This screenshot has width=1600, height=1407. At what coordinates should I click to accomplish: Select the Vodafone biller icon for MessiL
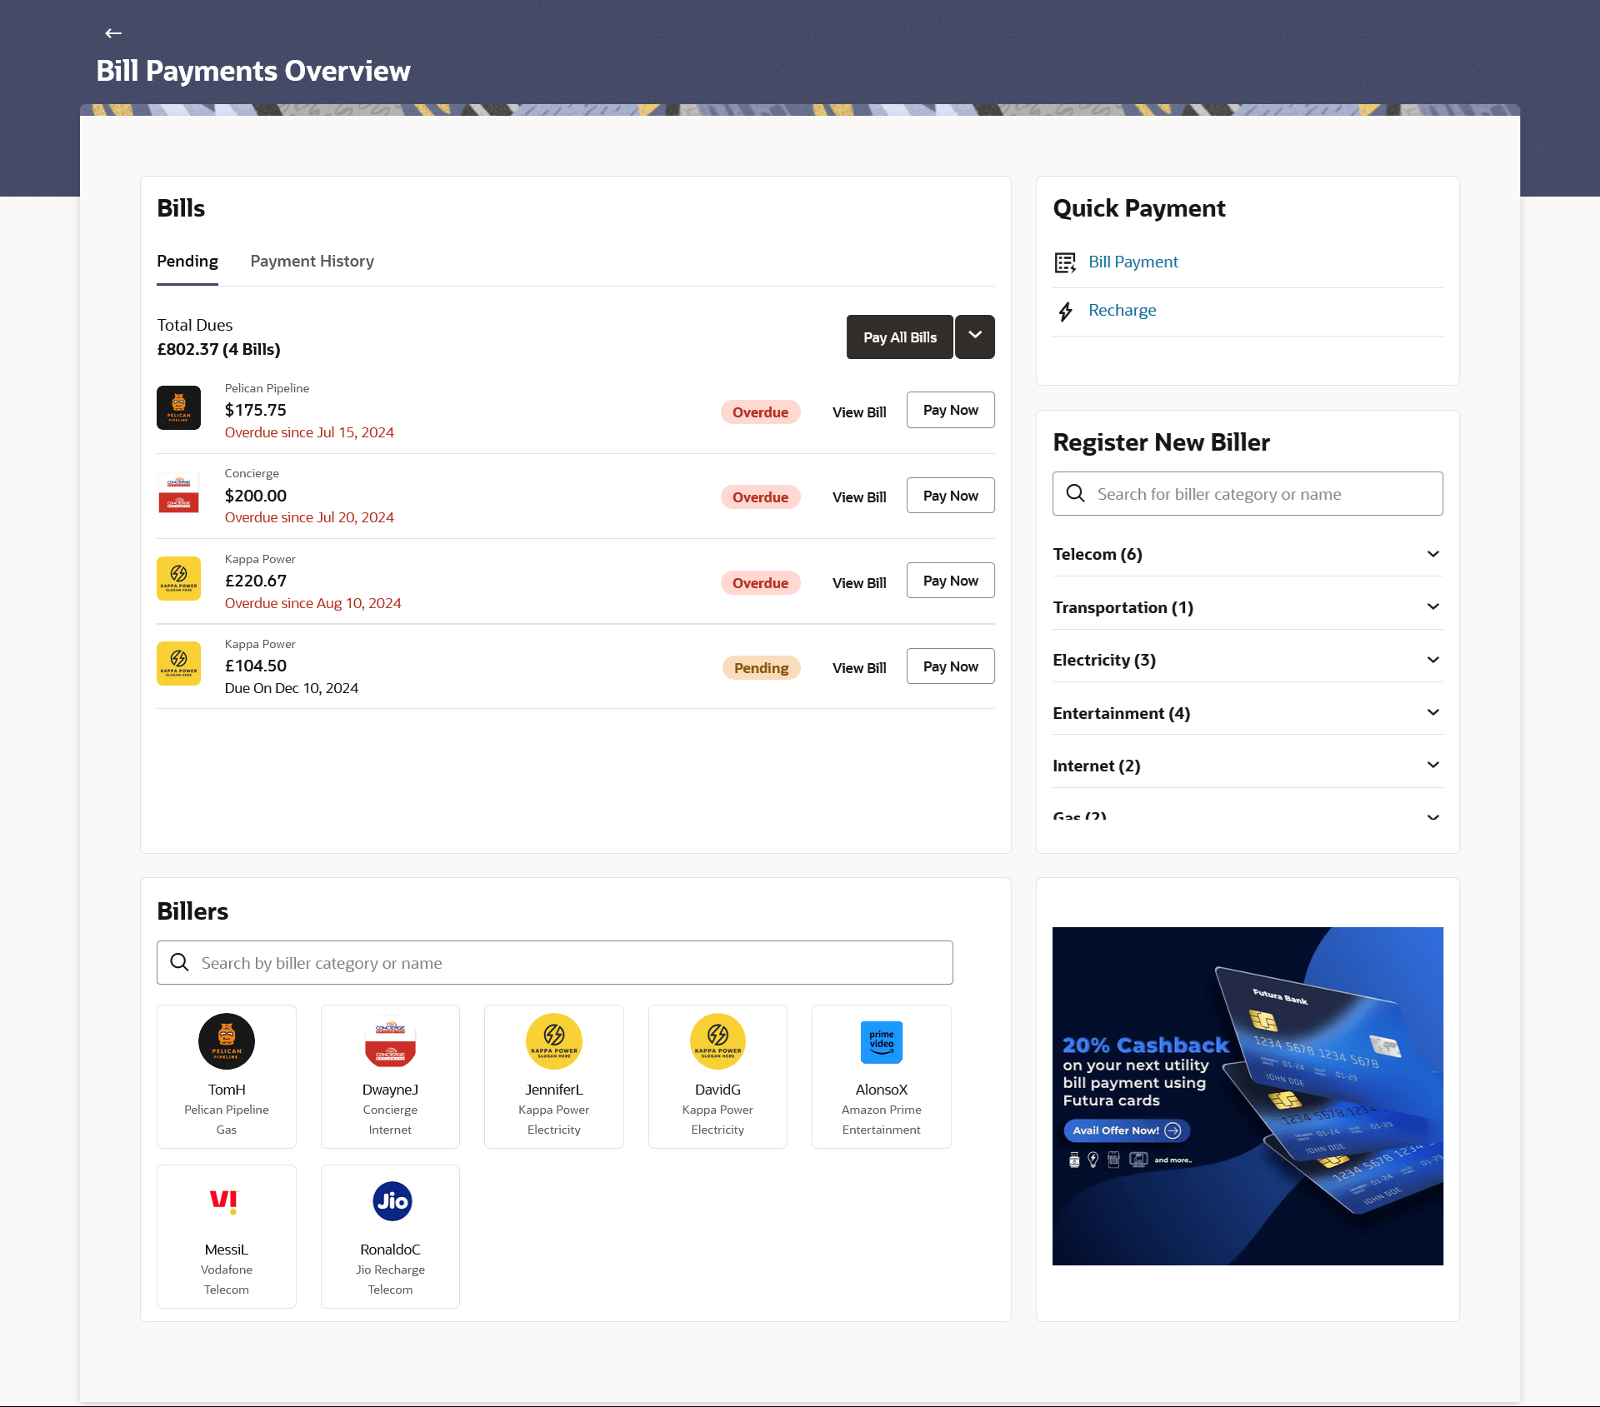226,1201
